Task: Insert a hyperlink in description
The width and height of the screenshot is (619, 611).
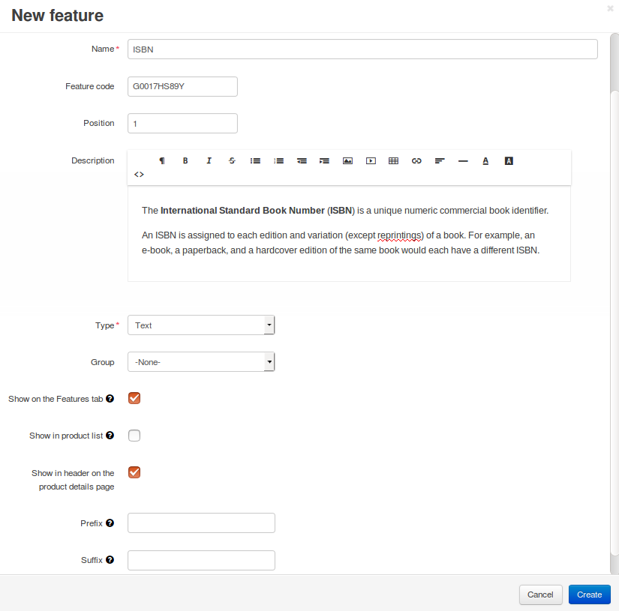Action: (416, 160)
